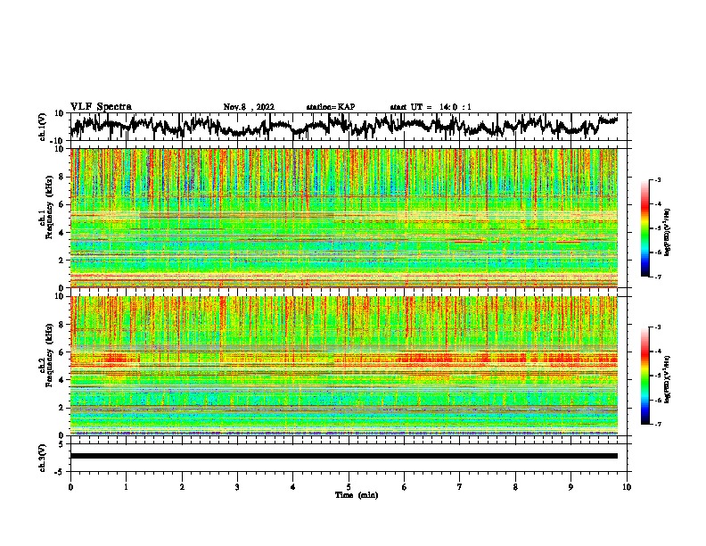Click the ch.1 spectrogram color scale bar
Viewport: 706px width, 546px height.
pyautogui.click(x=645, y=228)
